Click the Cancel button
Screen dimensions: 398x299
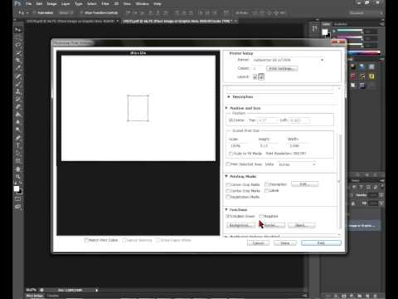tap(258, 243)
